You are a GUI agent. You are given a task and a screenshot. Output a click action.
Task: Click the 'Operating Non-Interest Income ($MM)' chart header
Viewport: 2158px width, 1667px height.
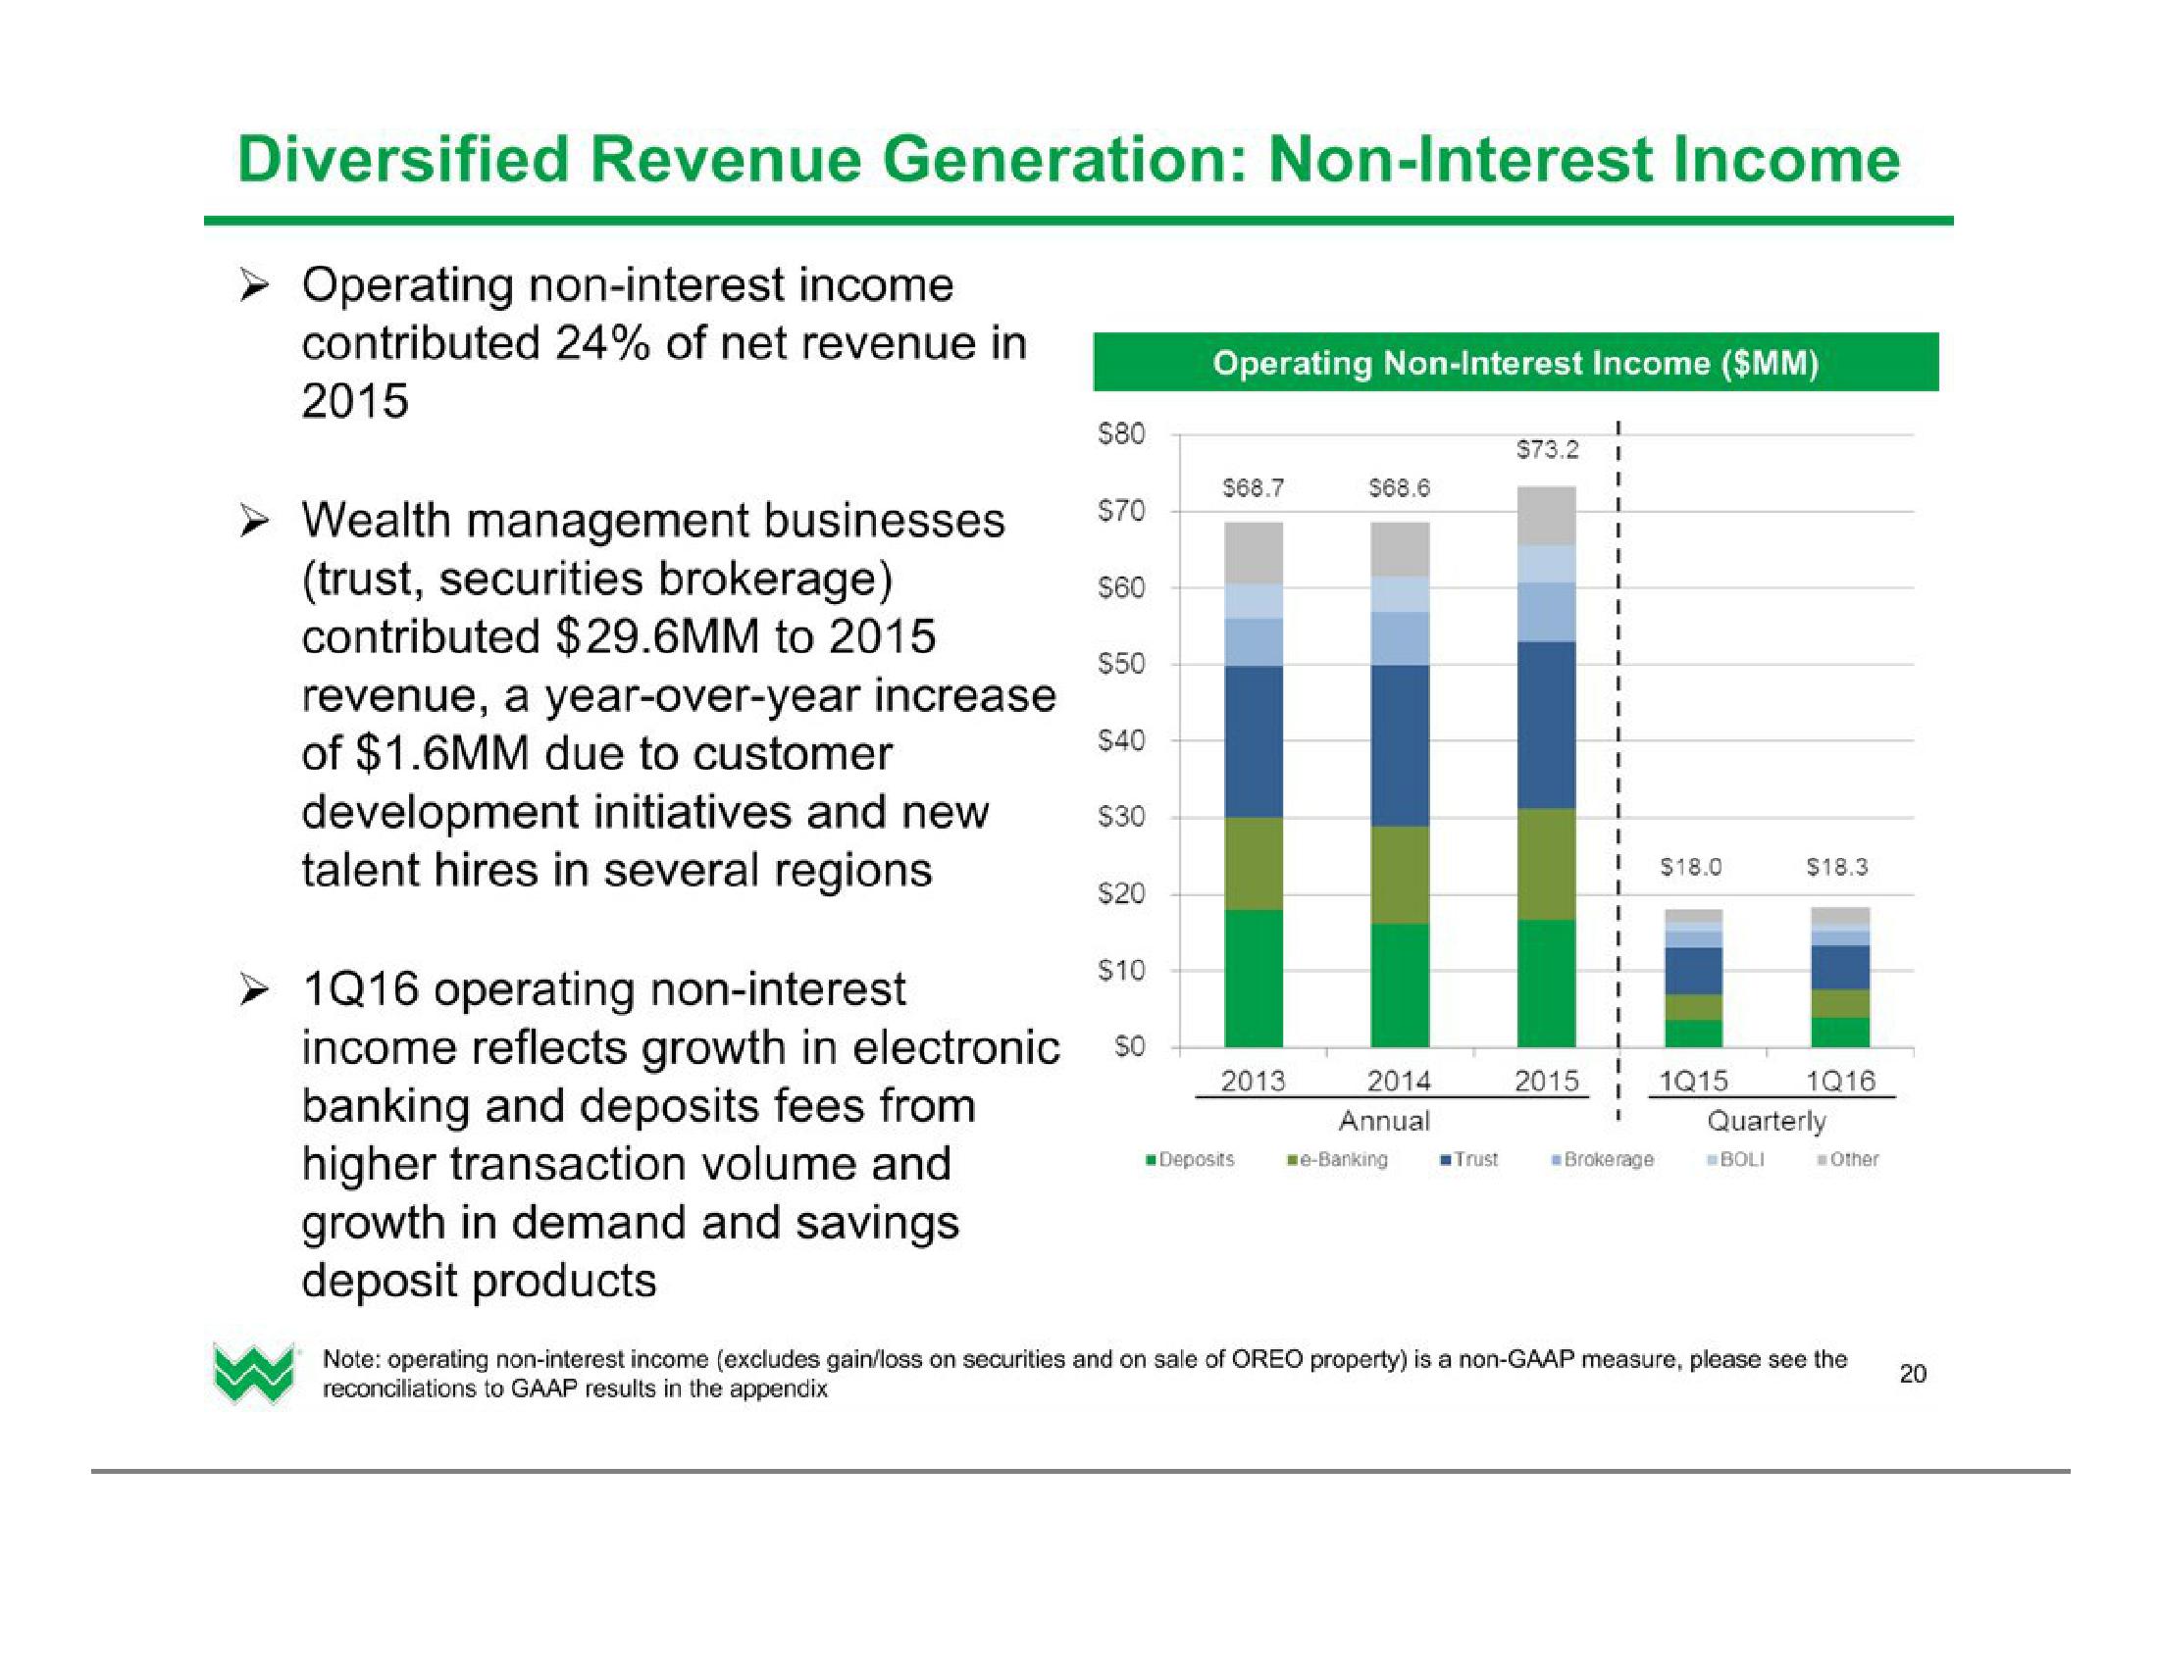click(x=1516, y=363)
